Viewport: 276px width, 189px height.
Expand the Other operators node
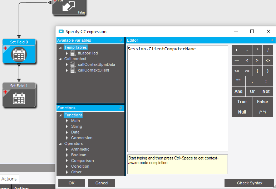pos(67,172)
